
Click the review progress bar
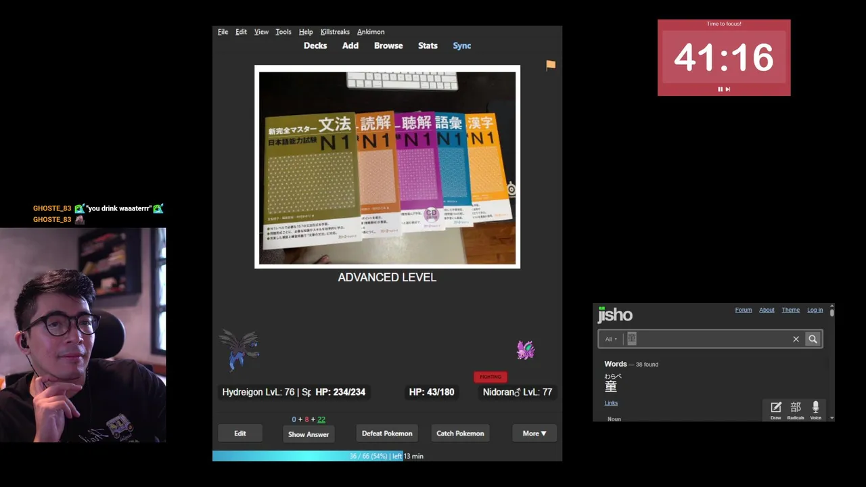pyautogui.click(x=387, y=456)
